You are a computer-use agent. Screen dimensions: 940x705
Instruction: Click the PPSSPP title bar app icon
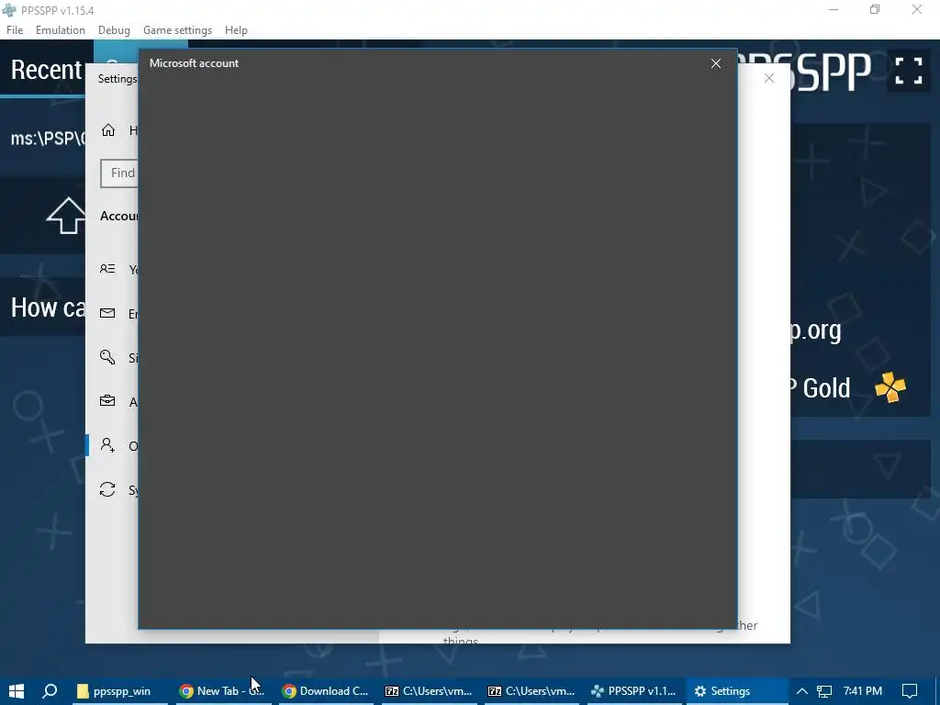[9, 10]
